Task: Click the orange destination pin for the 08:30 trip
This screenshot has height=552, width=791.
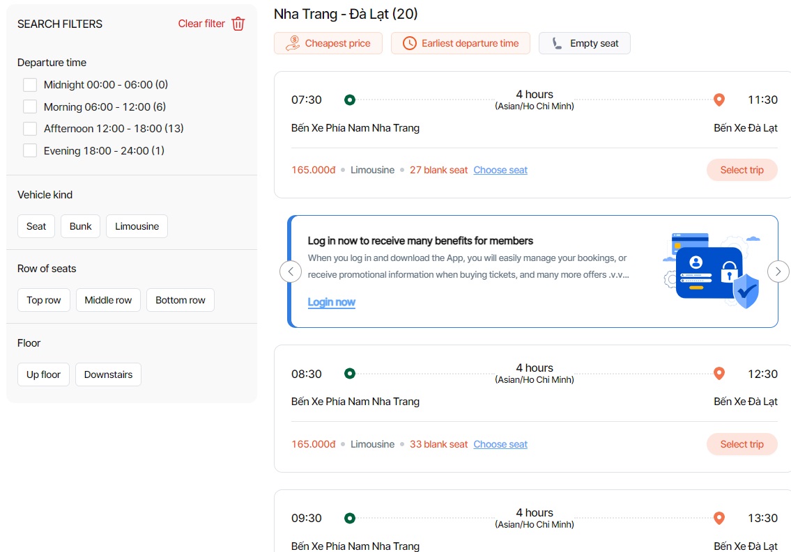Action: 719,374
